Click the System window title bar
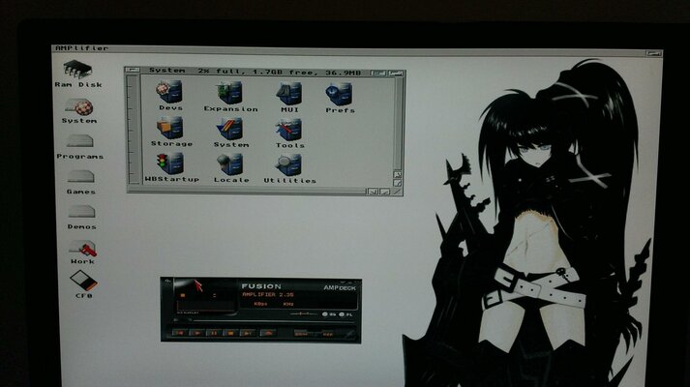 261,71
